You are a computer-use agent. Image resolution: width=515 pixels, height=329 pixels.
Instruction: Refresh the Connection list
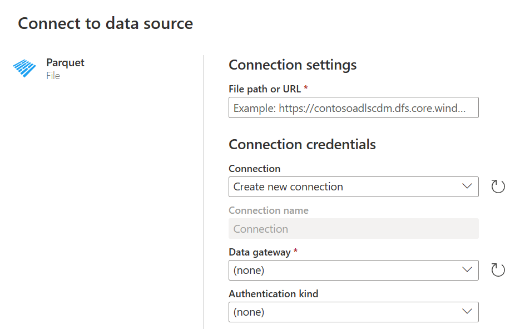(x=498, y=186)
